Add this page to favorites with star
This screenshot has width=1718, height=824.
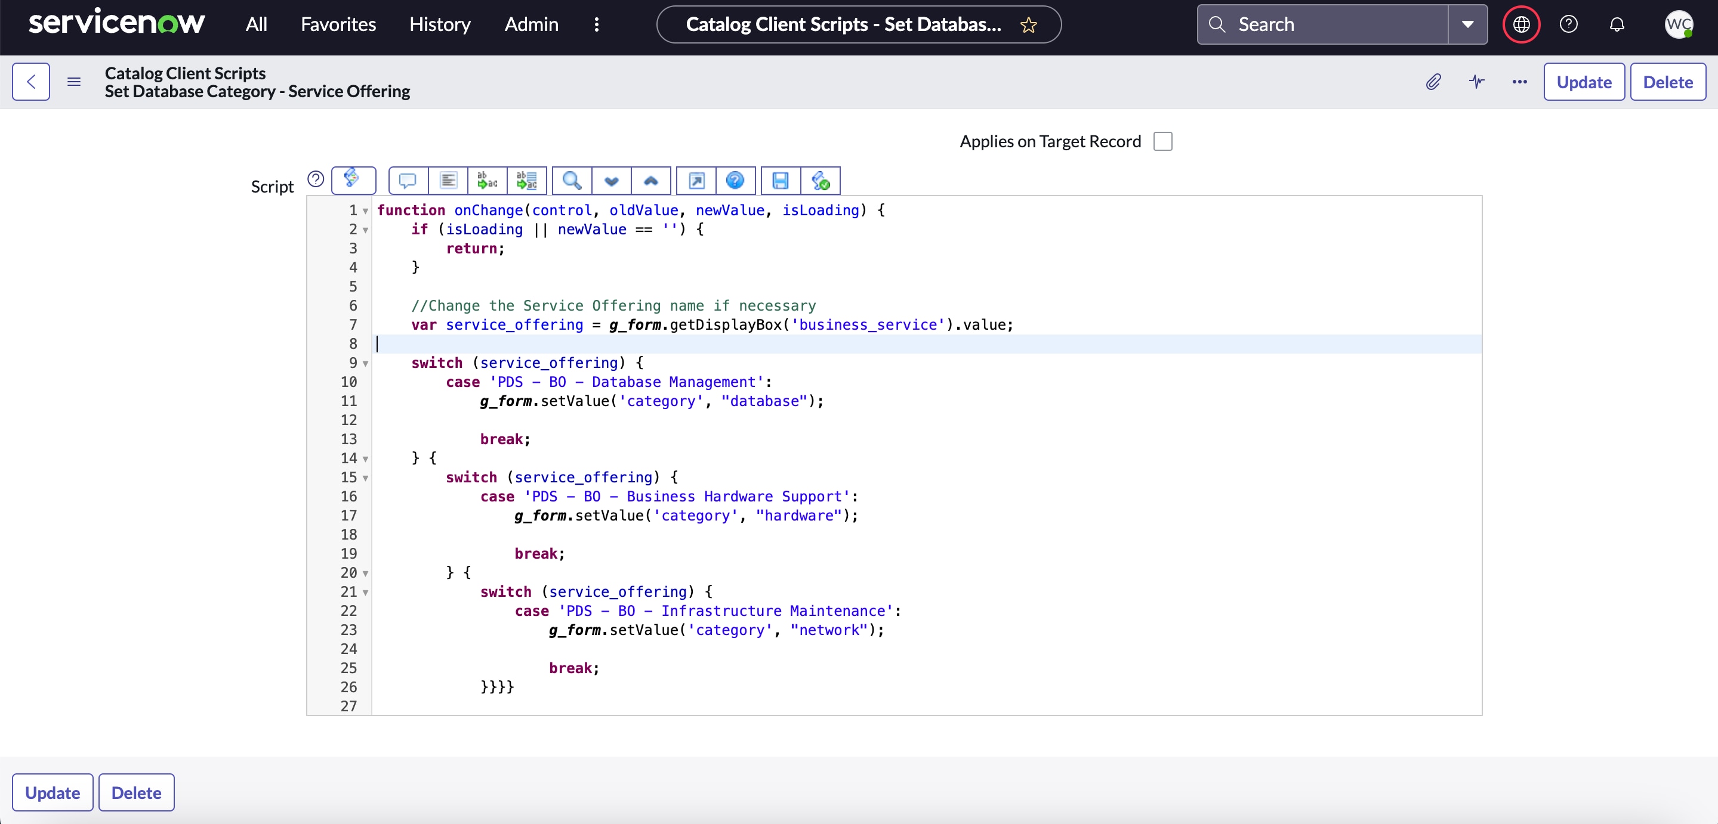tap(1028, 24)
